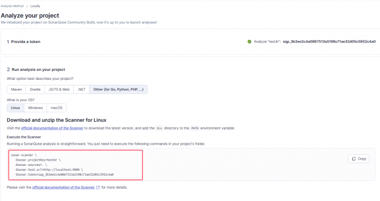Choose Windows as your OS
380x201 pixels.
tap(35, 108)
